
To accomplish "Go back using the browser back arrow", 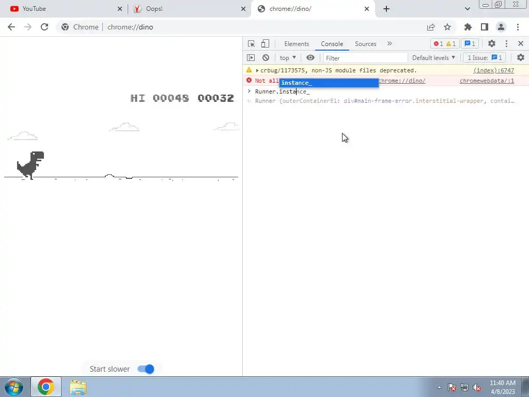I will [11, 27].
